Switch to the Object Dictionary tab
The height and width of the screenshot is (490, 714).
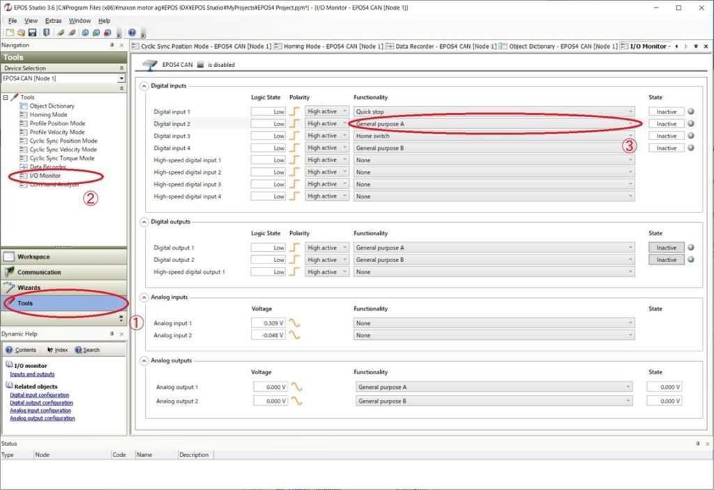558,46
